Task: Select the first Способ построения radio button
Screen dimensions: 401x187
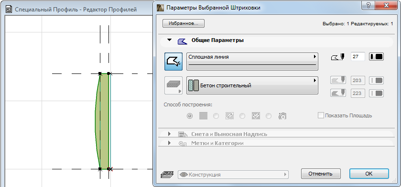Action: click(x=190, y=116)
